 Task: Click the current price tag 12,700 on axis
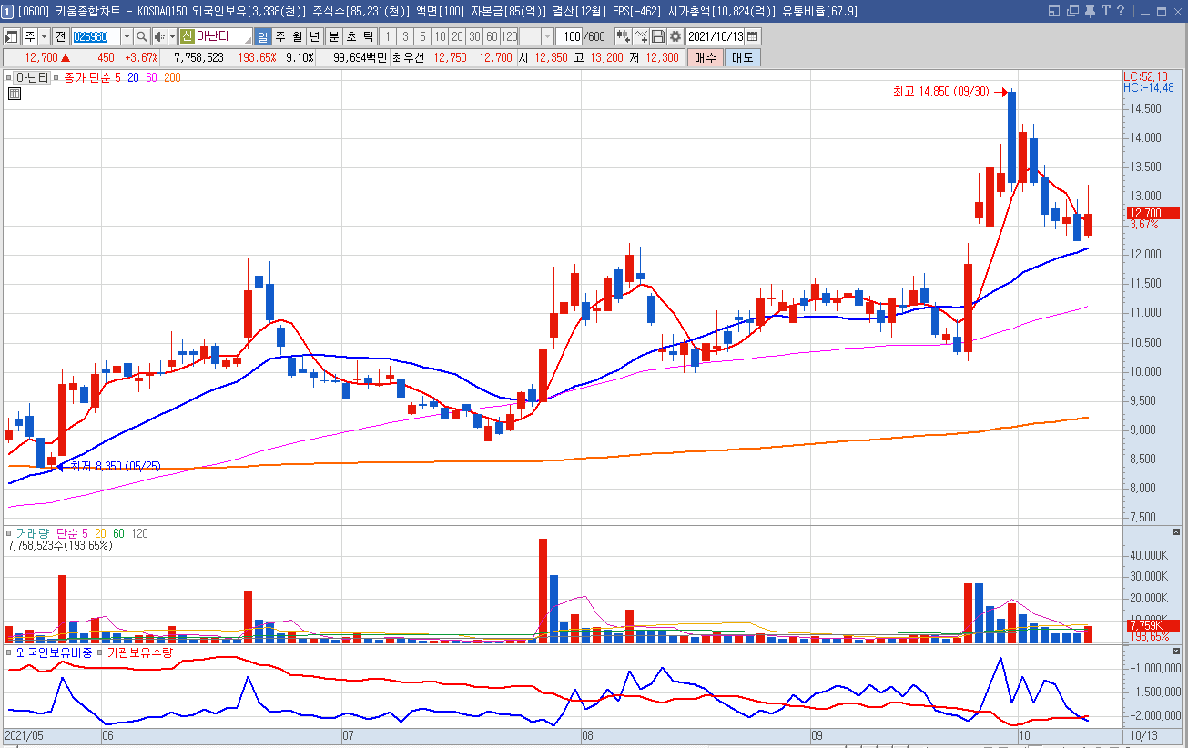coord(1152,213)
